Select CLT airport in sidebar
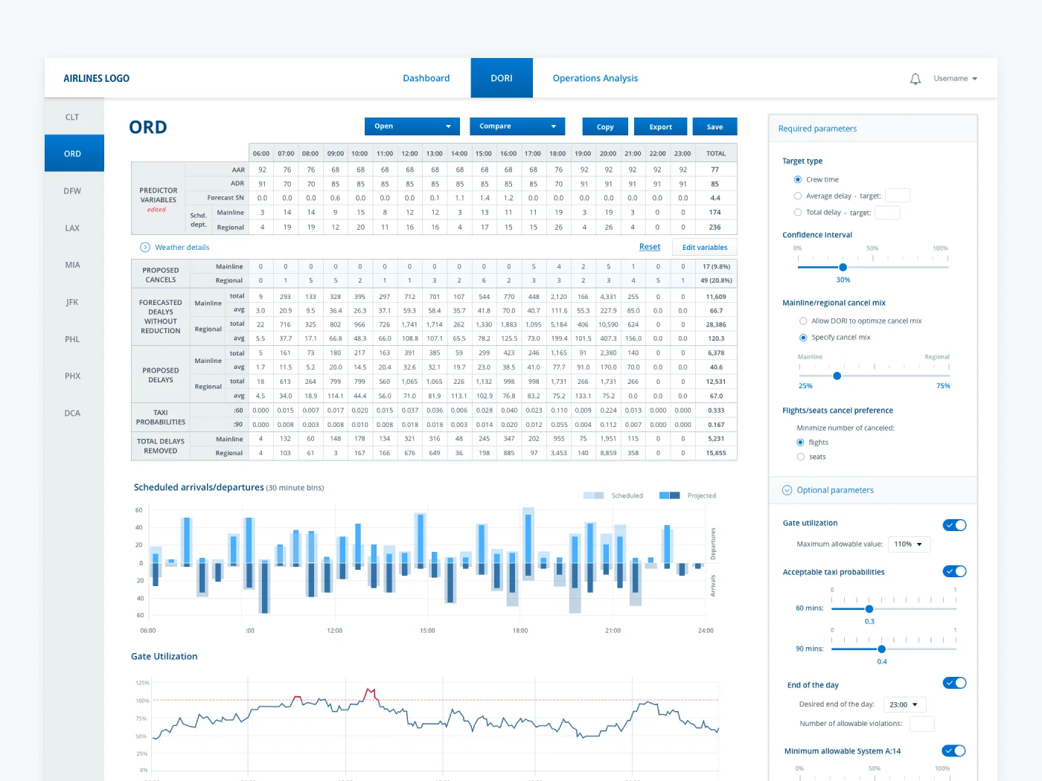This screenshot has width=1042, height=781. (72, 117)
